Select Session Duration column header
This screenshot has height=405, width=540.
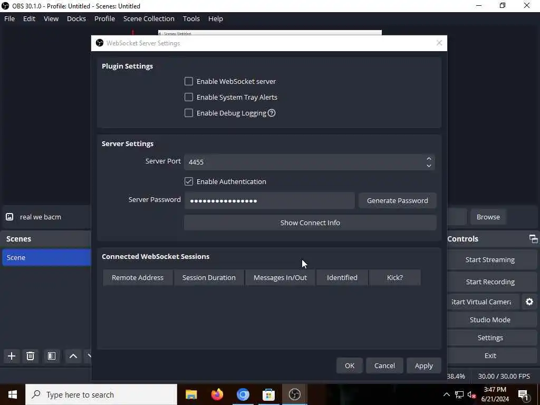click(209, 277)
